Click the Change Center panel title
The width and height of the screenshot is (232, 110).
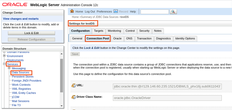point(13,13)
